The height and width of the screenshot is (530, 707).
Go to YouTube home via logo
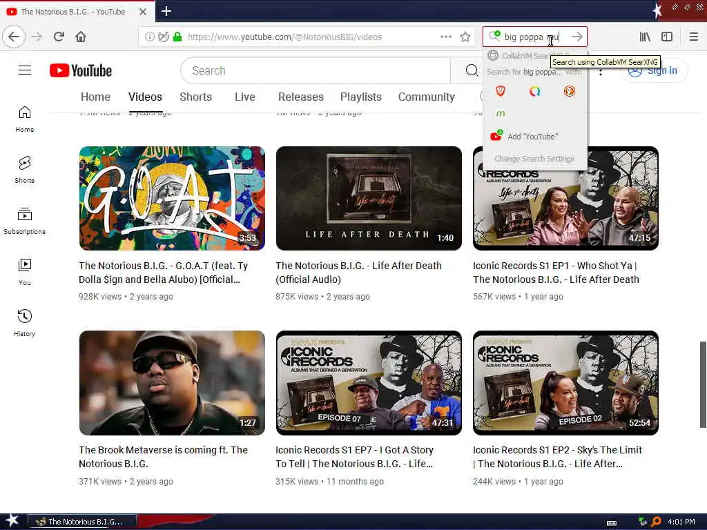81,71
